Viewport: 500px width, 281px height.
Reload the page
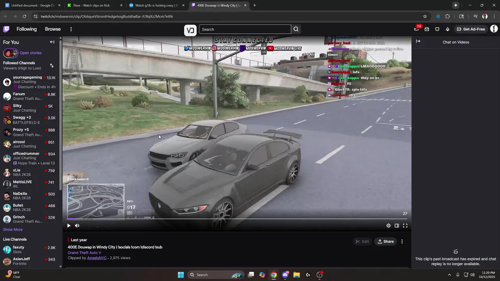[24, 16]
